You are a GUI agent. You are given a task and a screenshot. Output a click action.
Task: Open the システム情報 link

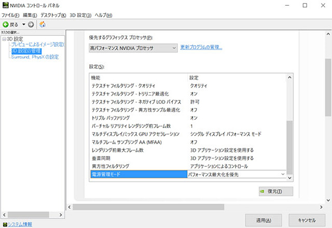tap(20, 224)
